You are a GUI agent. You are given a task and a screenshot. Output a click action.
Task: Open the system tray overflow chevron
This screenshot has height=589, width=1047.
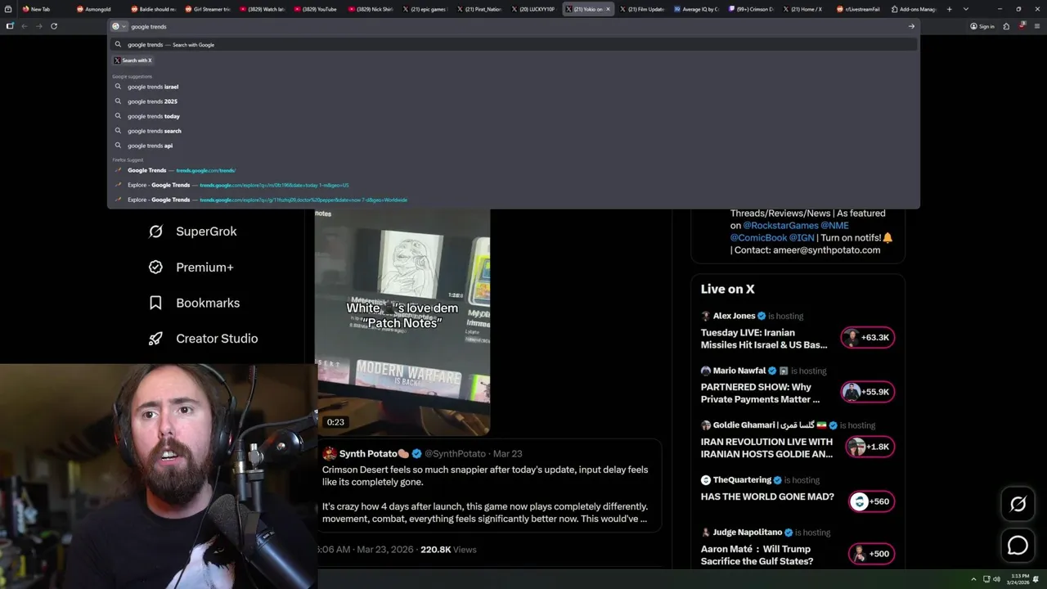973,579
